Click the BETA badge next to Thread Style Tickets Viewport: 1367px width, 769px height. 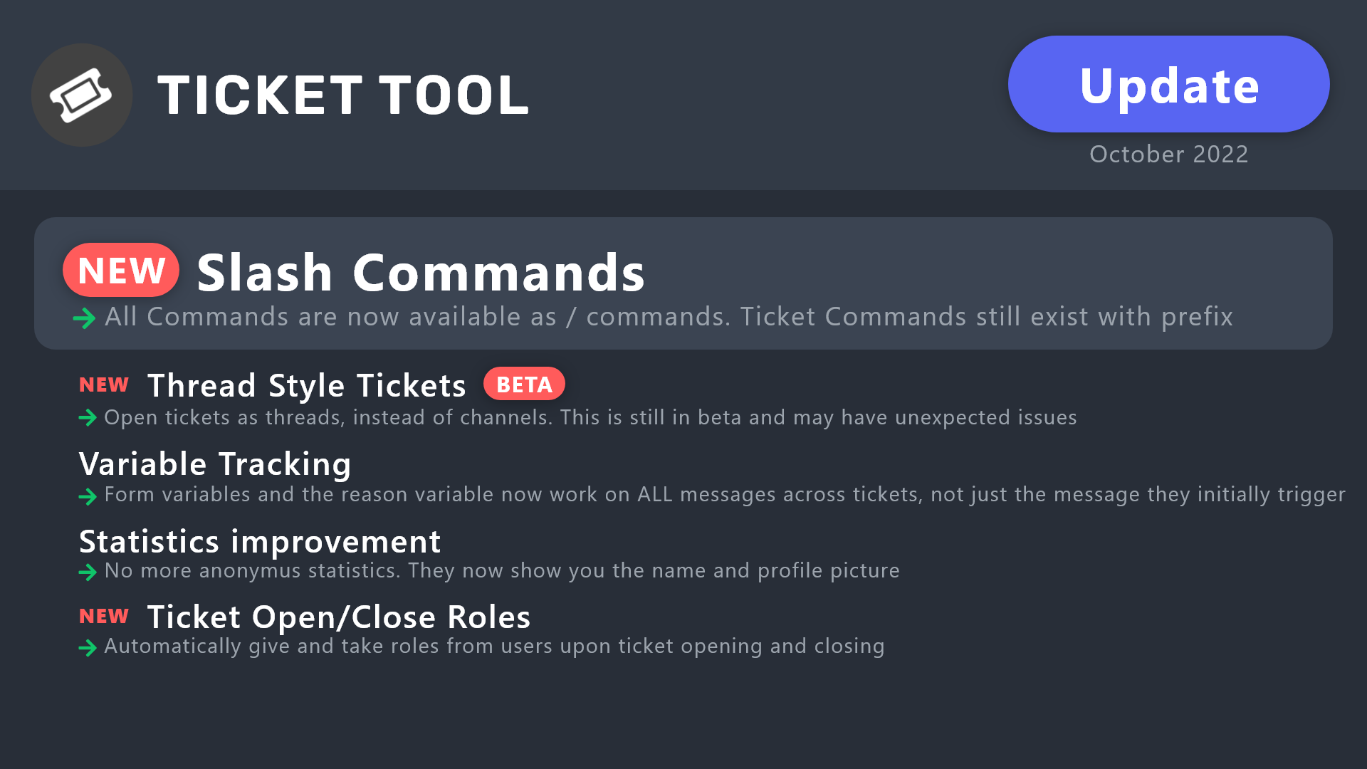coord(524,384)
